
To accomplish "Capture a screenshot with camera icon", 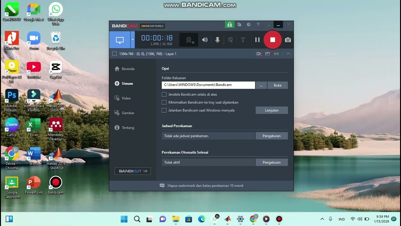I will (288, 40).
